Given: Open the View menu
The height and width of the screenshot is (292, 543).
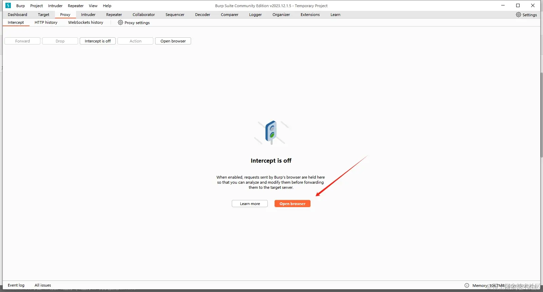Looking at the screenshot, I should click(93, 6).
